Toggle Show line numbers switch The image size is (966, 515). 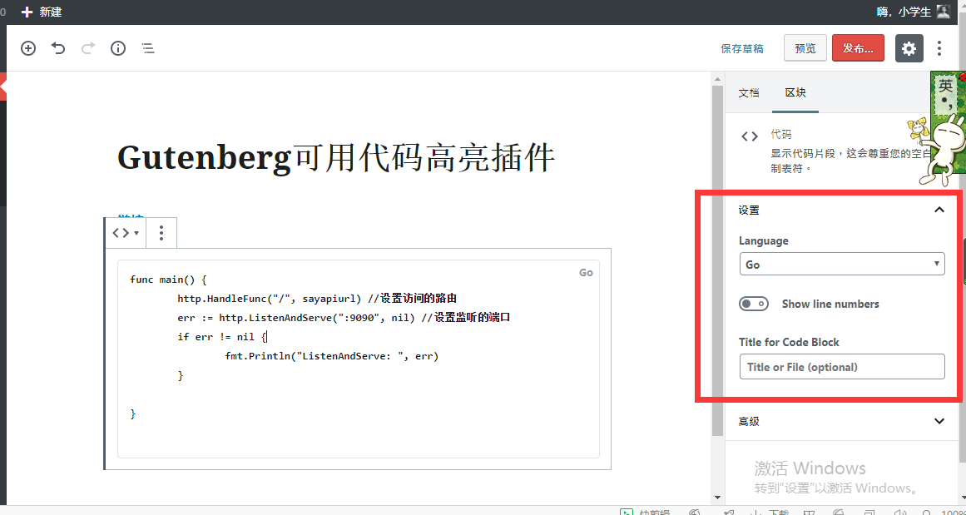click(x=754, y=304)
